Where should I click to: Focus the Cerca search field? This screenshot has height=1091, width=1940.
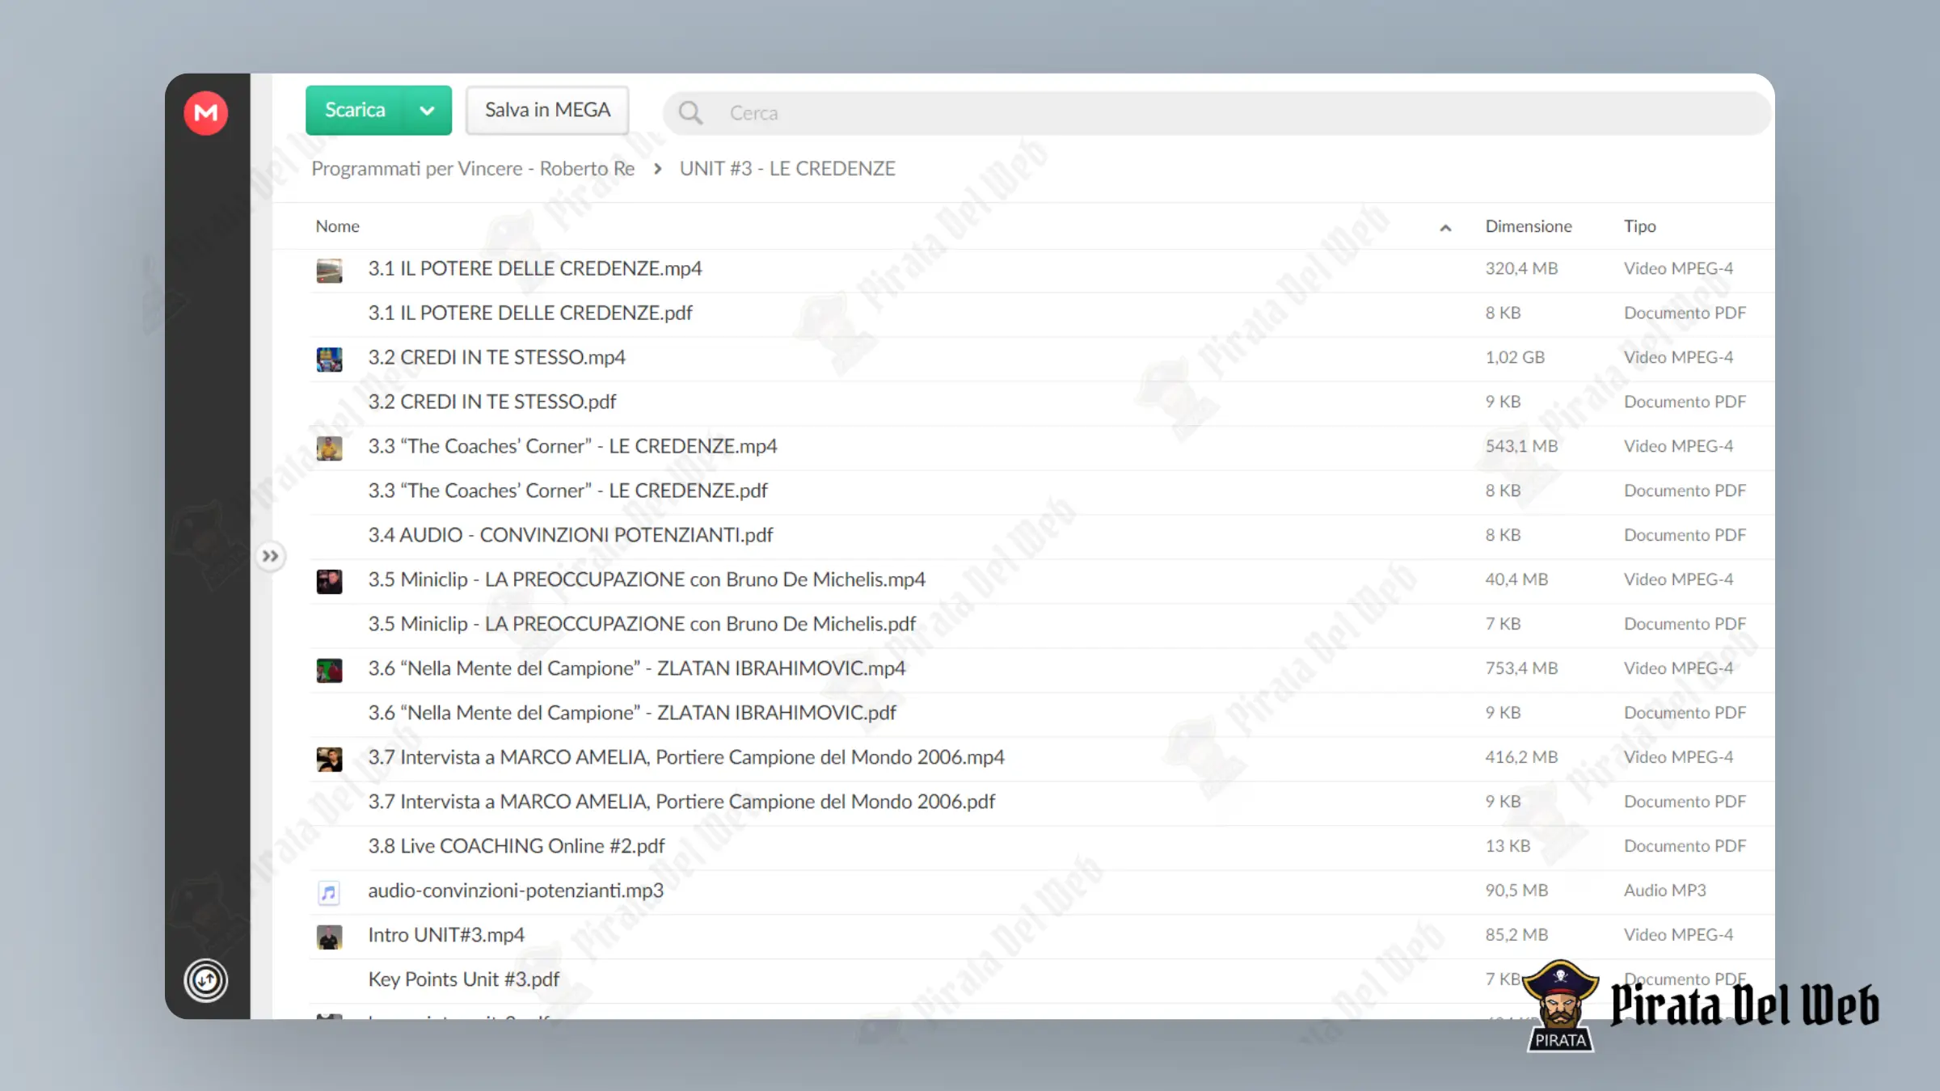[x=1217, y=112]
